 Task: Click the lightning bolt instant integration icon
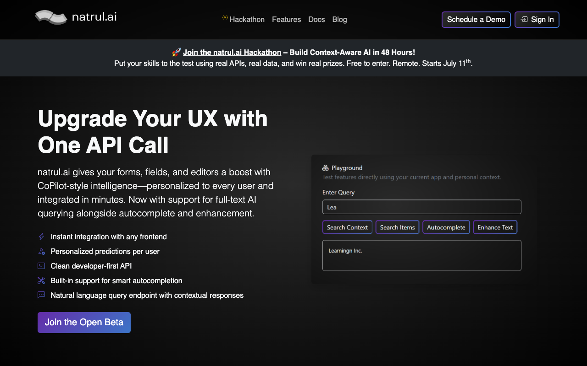click(41, 237)
